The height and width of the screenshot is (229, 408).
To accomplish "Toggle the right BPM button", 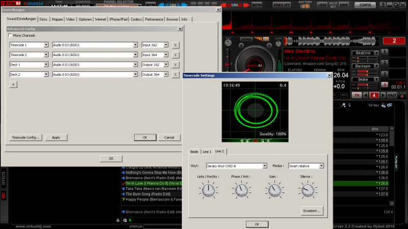I will [x=257, y=5].
